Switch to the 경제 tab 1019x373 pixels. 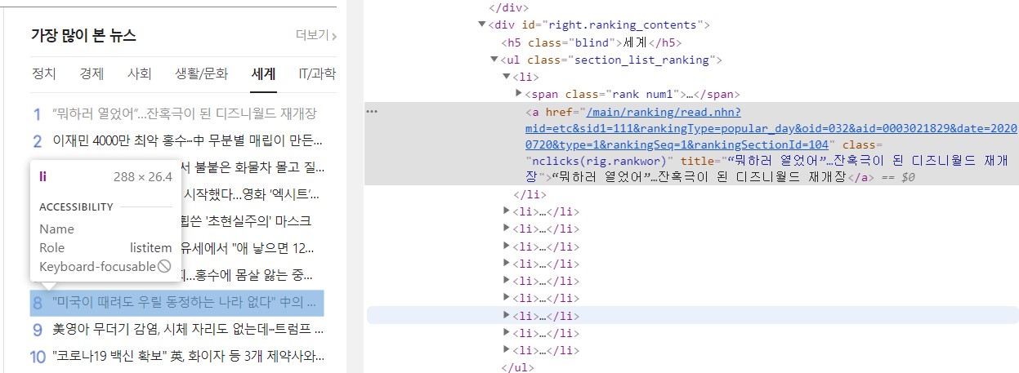[92, 73]
